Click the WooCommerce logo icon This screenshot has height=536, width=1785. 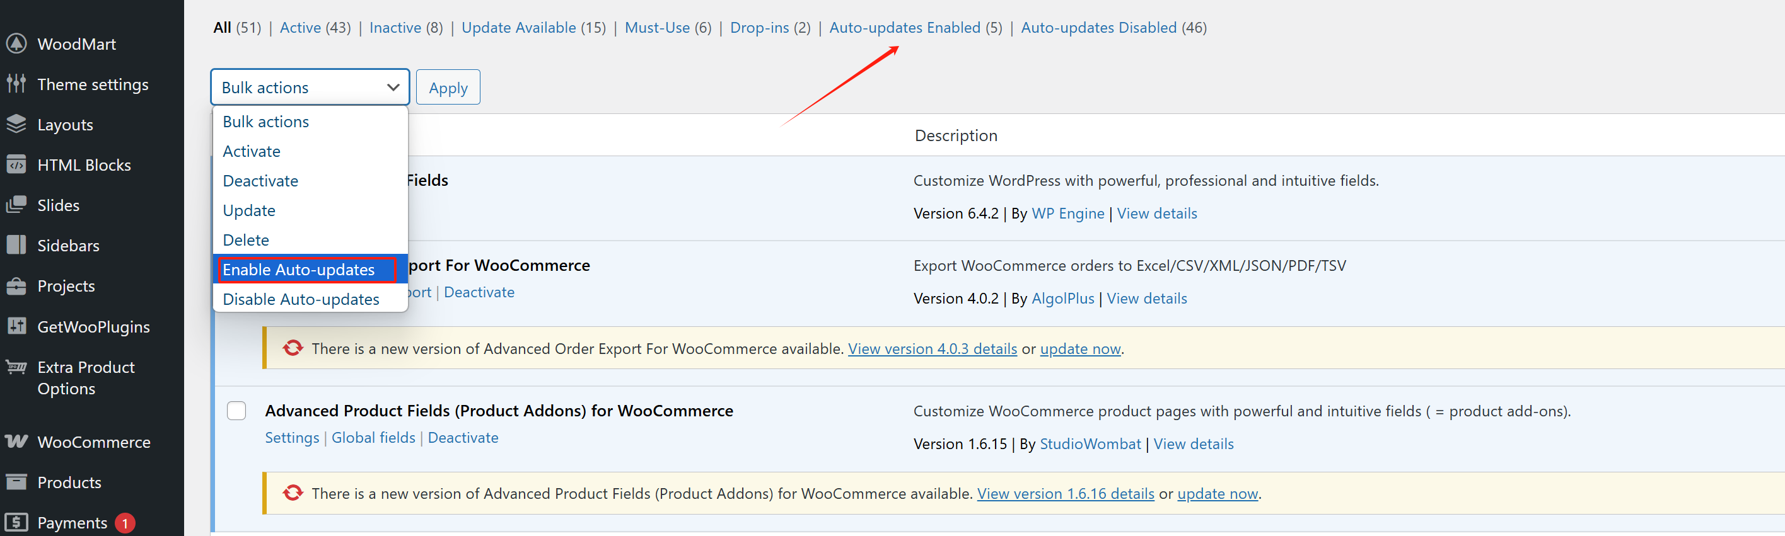pyautogui.click(x=16, y=442)
